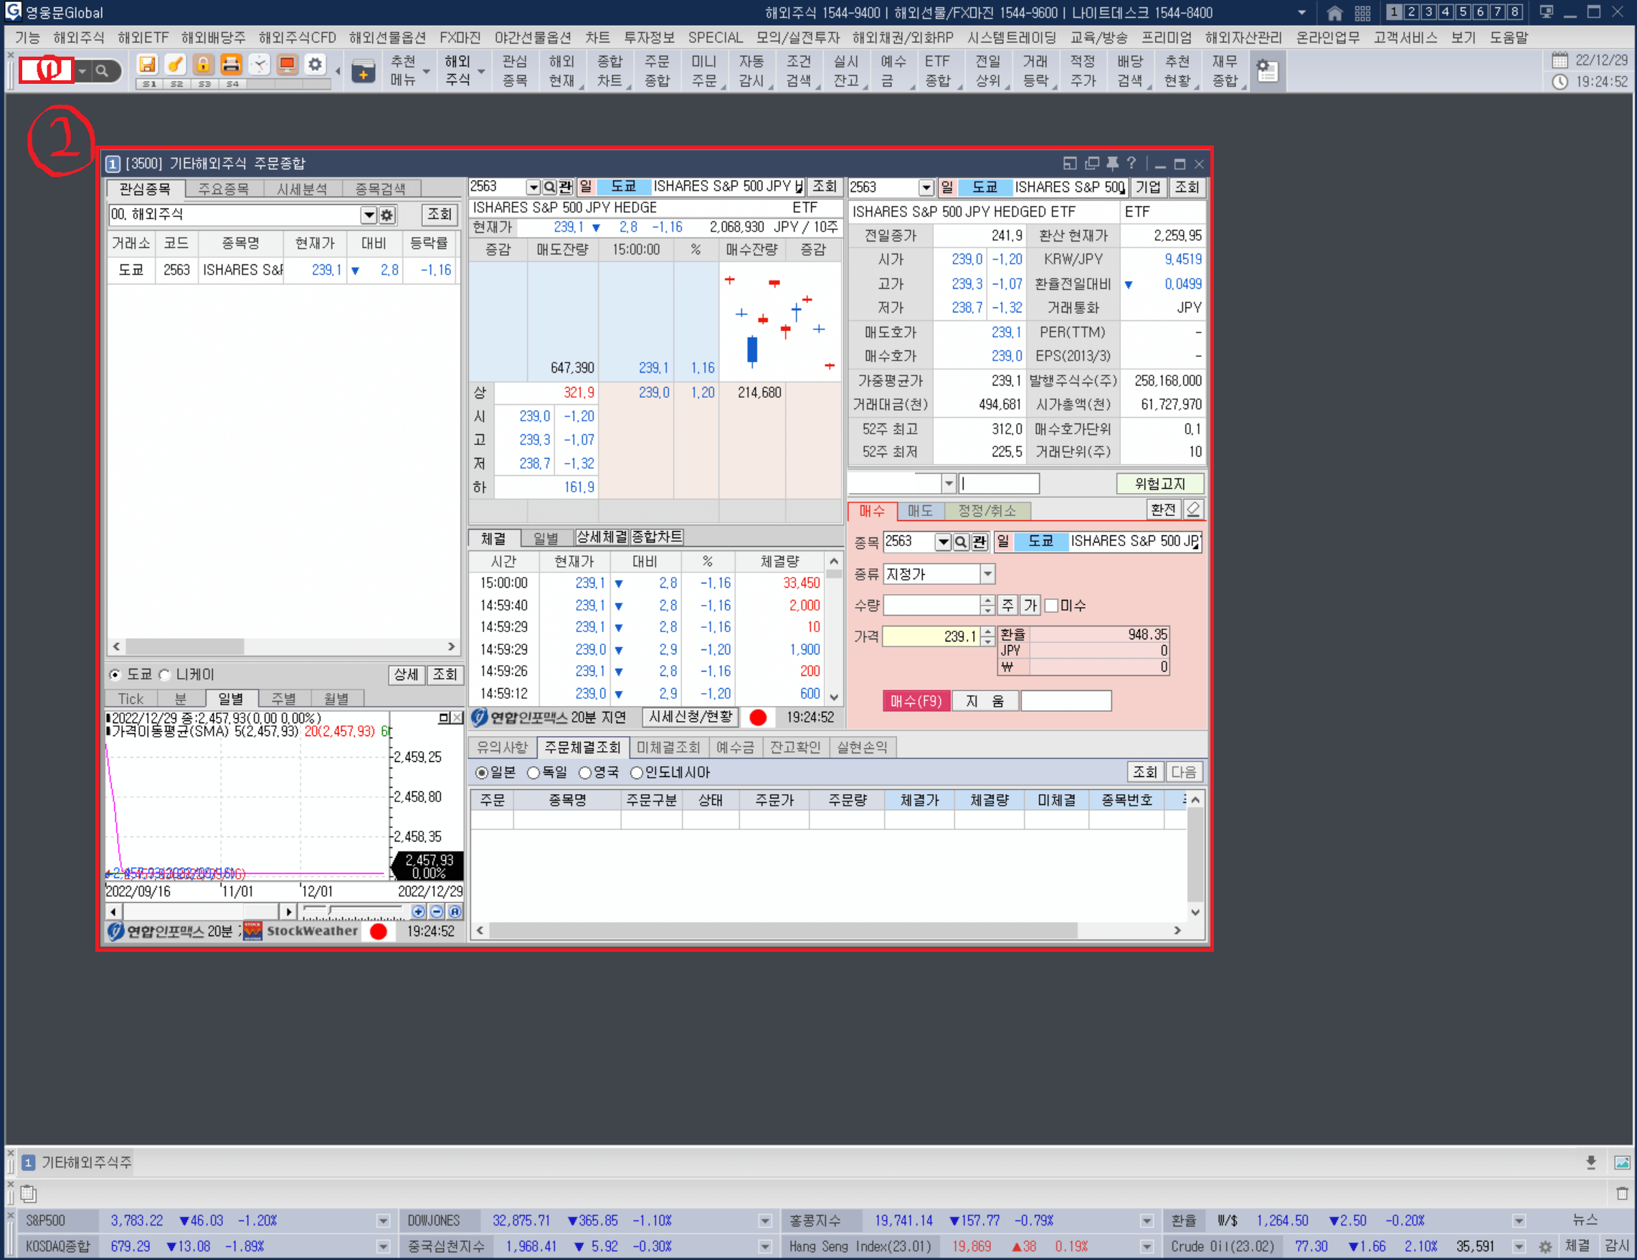Click the 수량 quantity input field
Image resolution: width=1637 pixels, height=1260 pixels.
(931, 606)
